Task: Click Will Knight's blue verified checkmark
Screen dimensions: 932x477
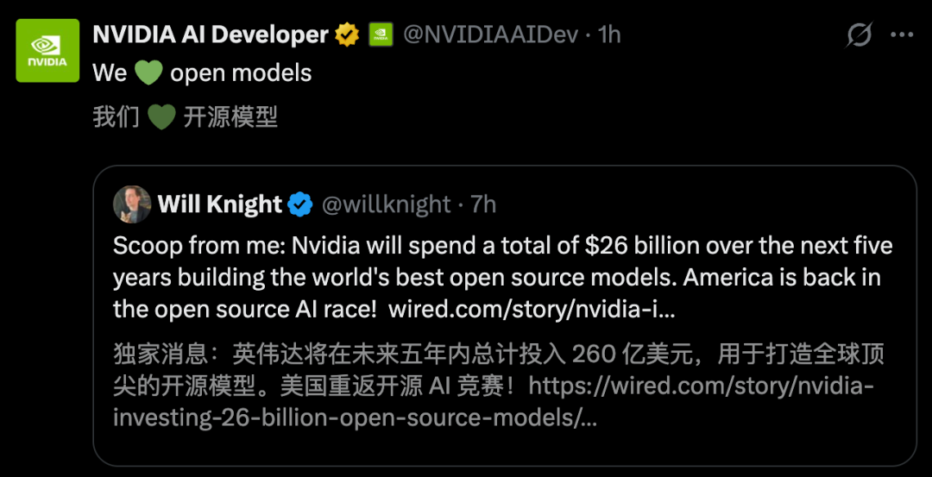Action: [x=300, y=204]
